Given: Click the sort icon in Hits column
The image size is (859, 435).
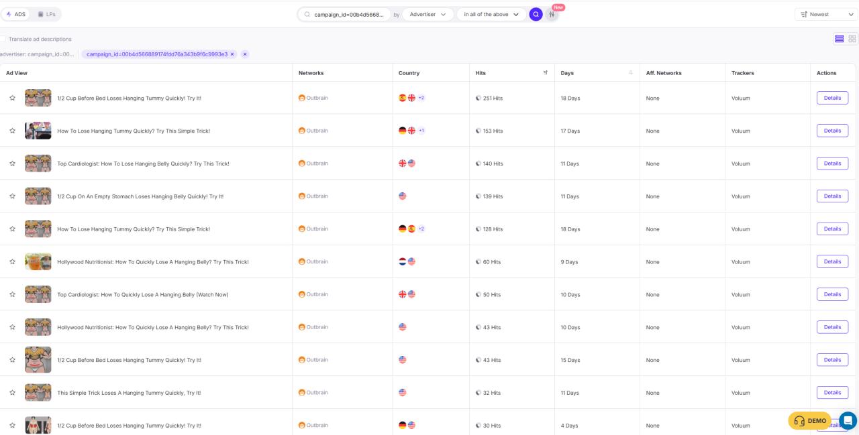Looking at the screenshot, I should tap(545, 73).
